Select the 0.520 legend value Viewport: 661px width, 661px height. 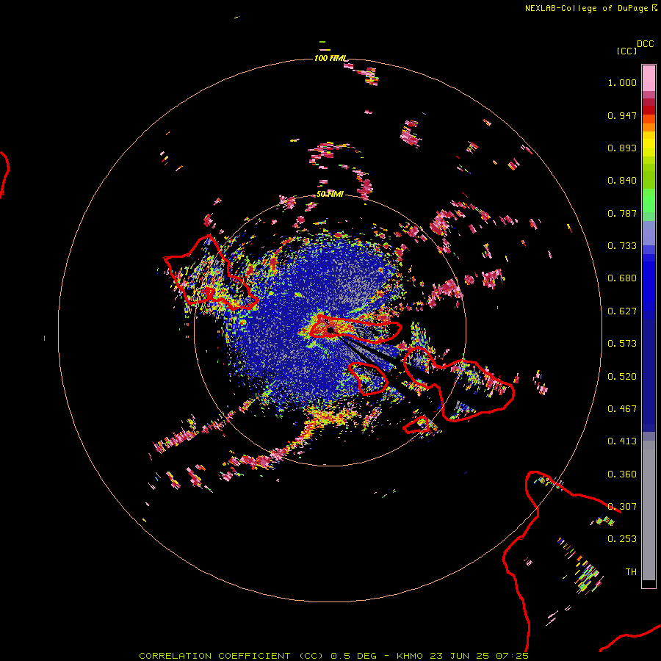(622, 377)
